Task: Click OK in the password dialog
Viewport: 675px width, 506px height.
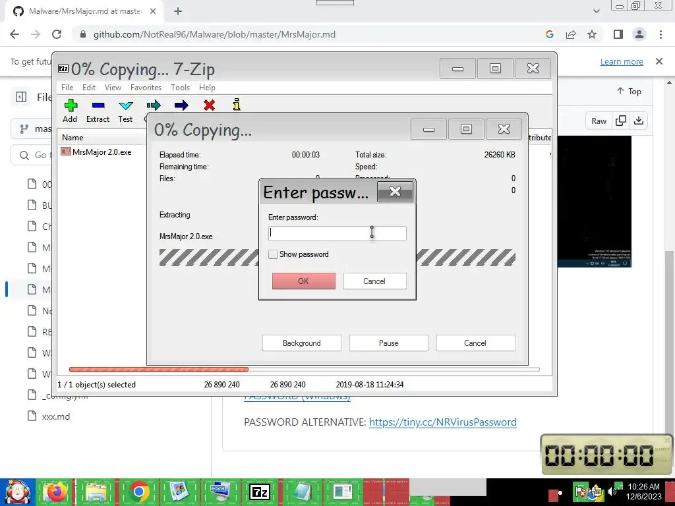Action: pyautogui.click(x=303, y=281)
